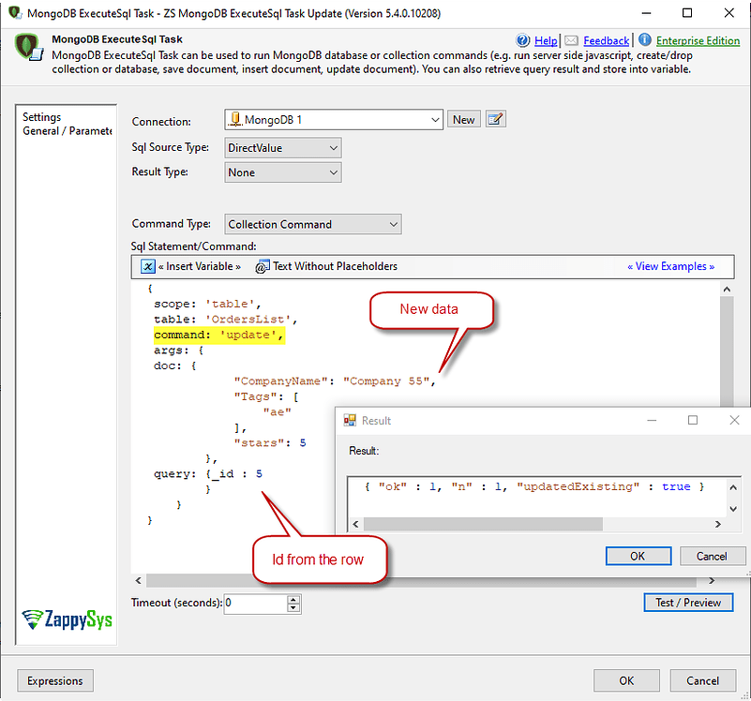Click the ZappySys logo

[x=66, y=619]
